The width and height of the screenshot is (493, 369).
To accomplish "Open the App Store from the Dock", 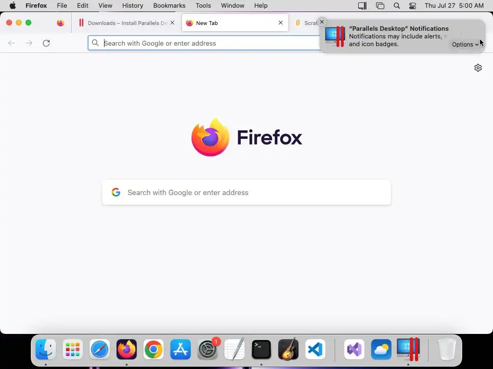I will point(181,349).
